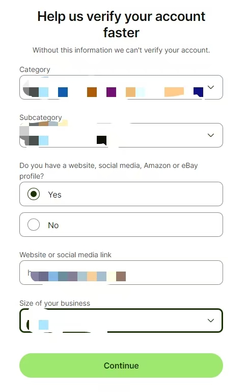Open the Category dropdown chevron
This screenshot has height=392, width=247.
tap(211, 87)
